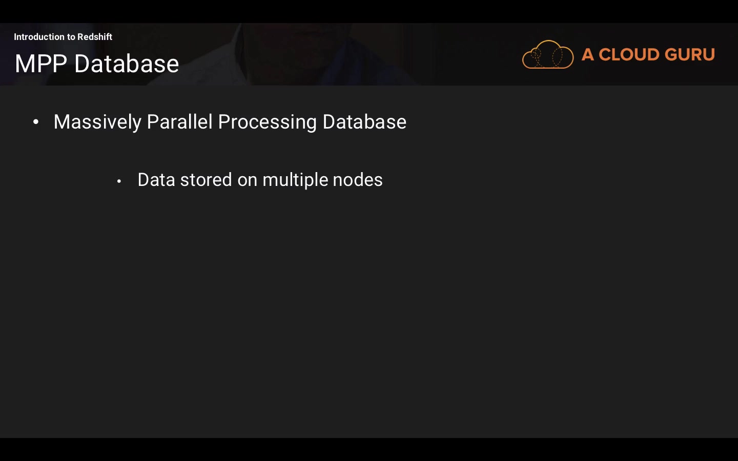The image size is (738, 461).
Task: Click the letter "A" in the brand name
Action: point(588,55)
